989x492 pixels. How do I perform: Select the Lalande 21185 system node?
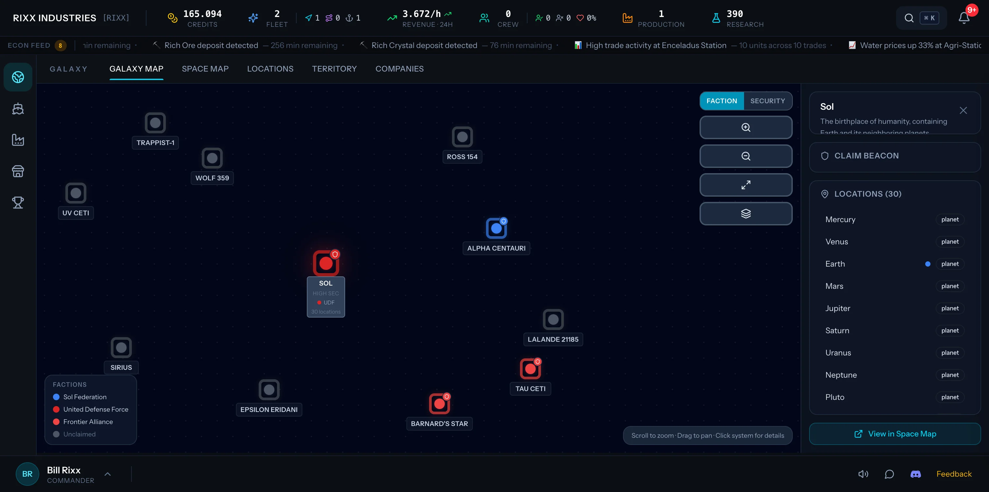tap(553, 320)
